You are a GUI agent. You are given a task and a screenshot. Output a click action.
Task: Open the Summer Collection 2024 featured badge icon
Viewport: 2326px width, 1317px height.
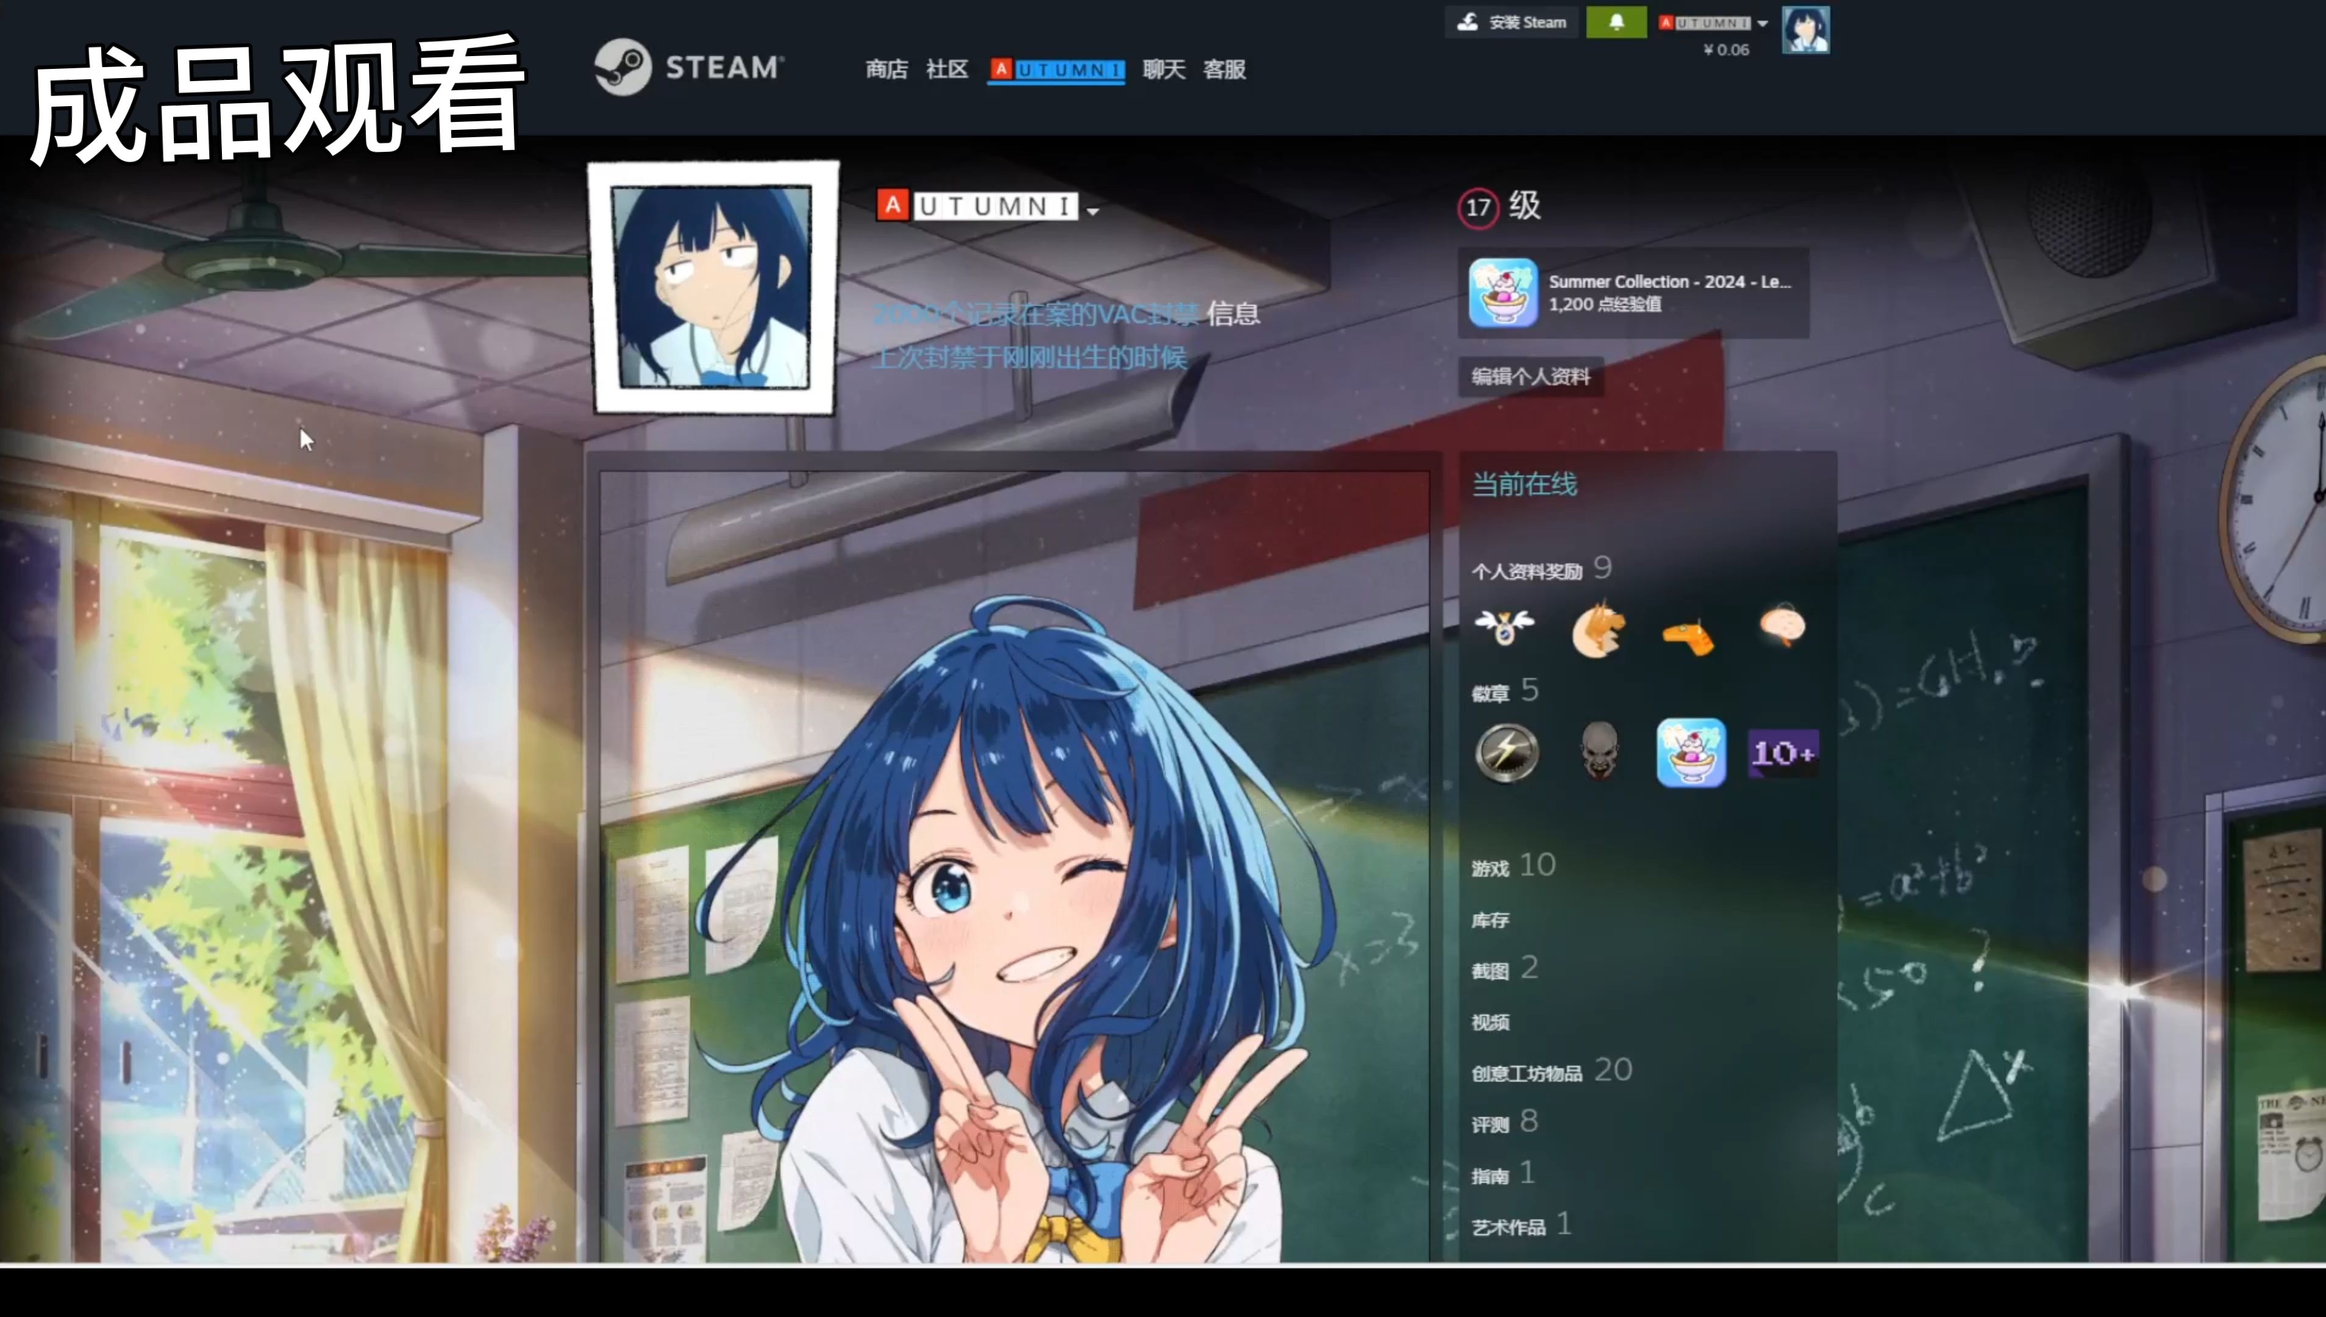click(x=1502, y=292)
